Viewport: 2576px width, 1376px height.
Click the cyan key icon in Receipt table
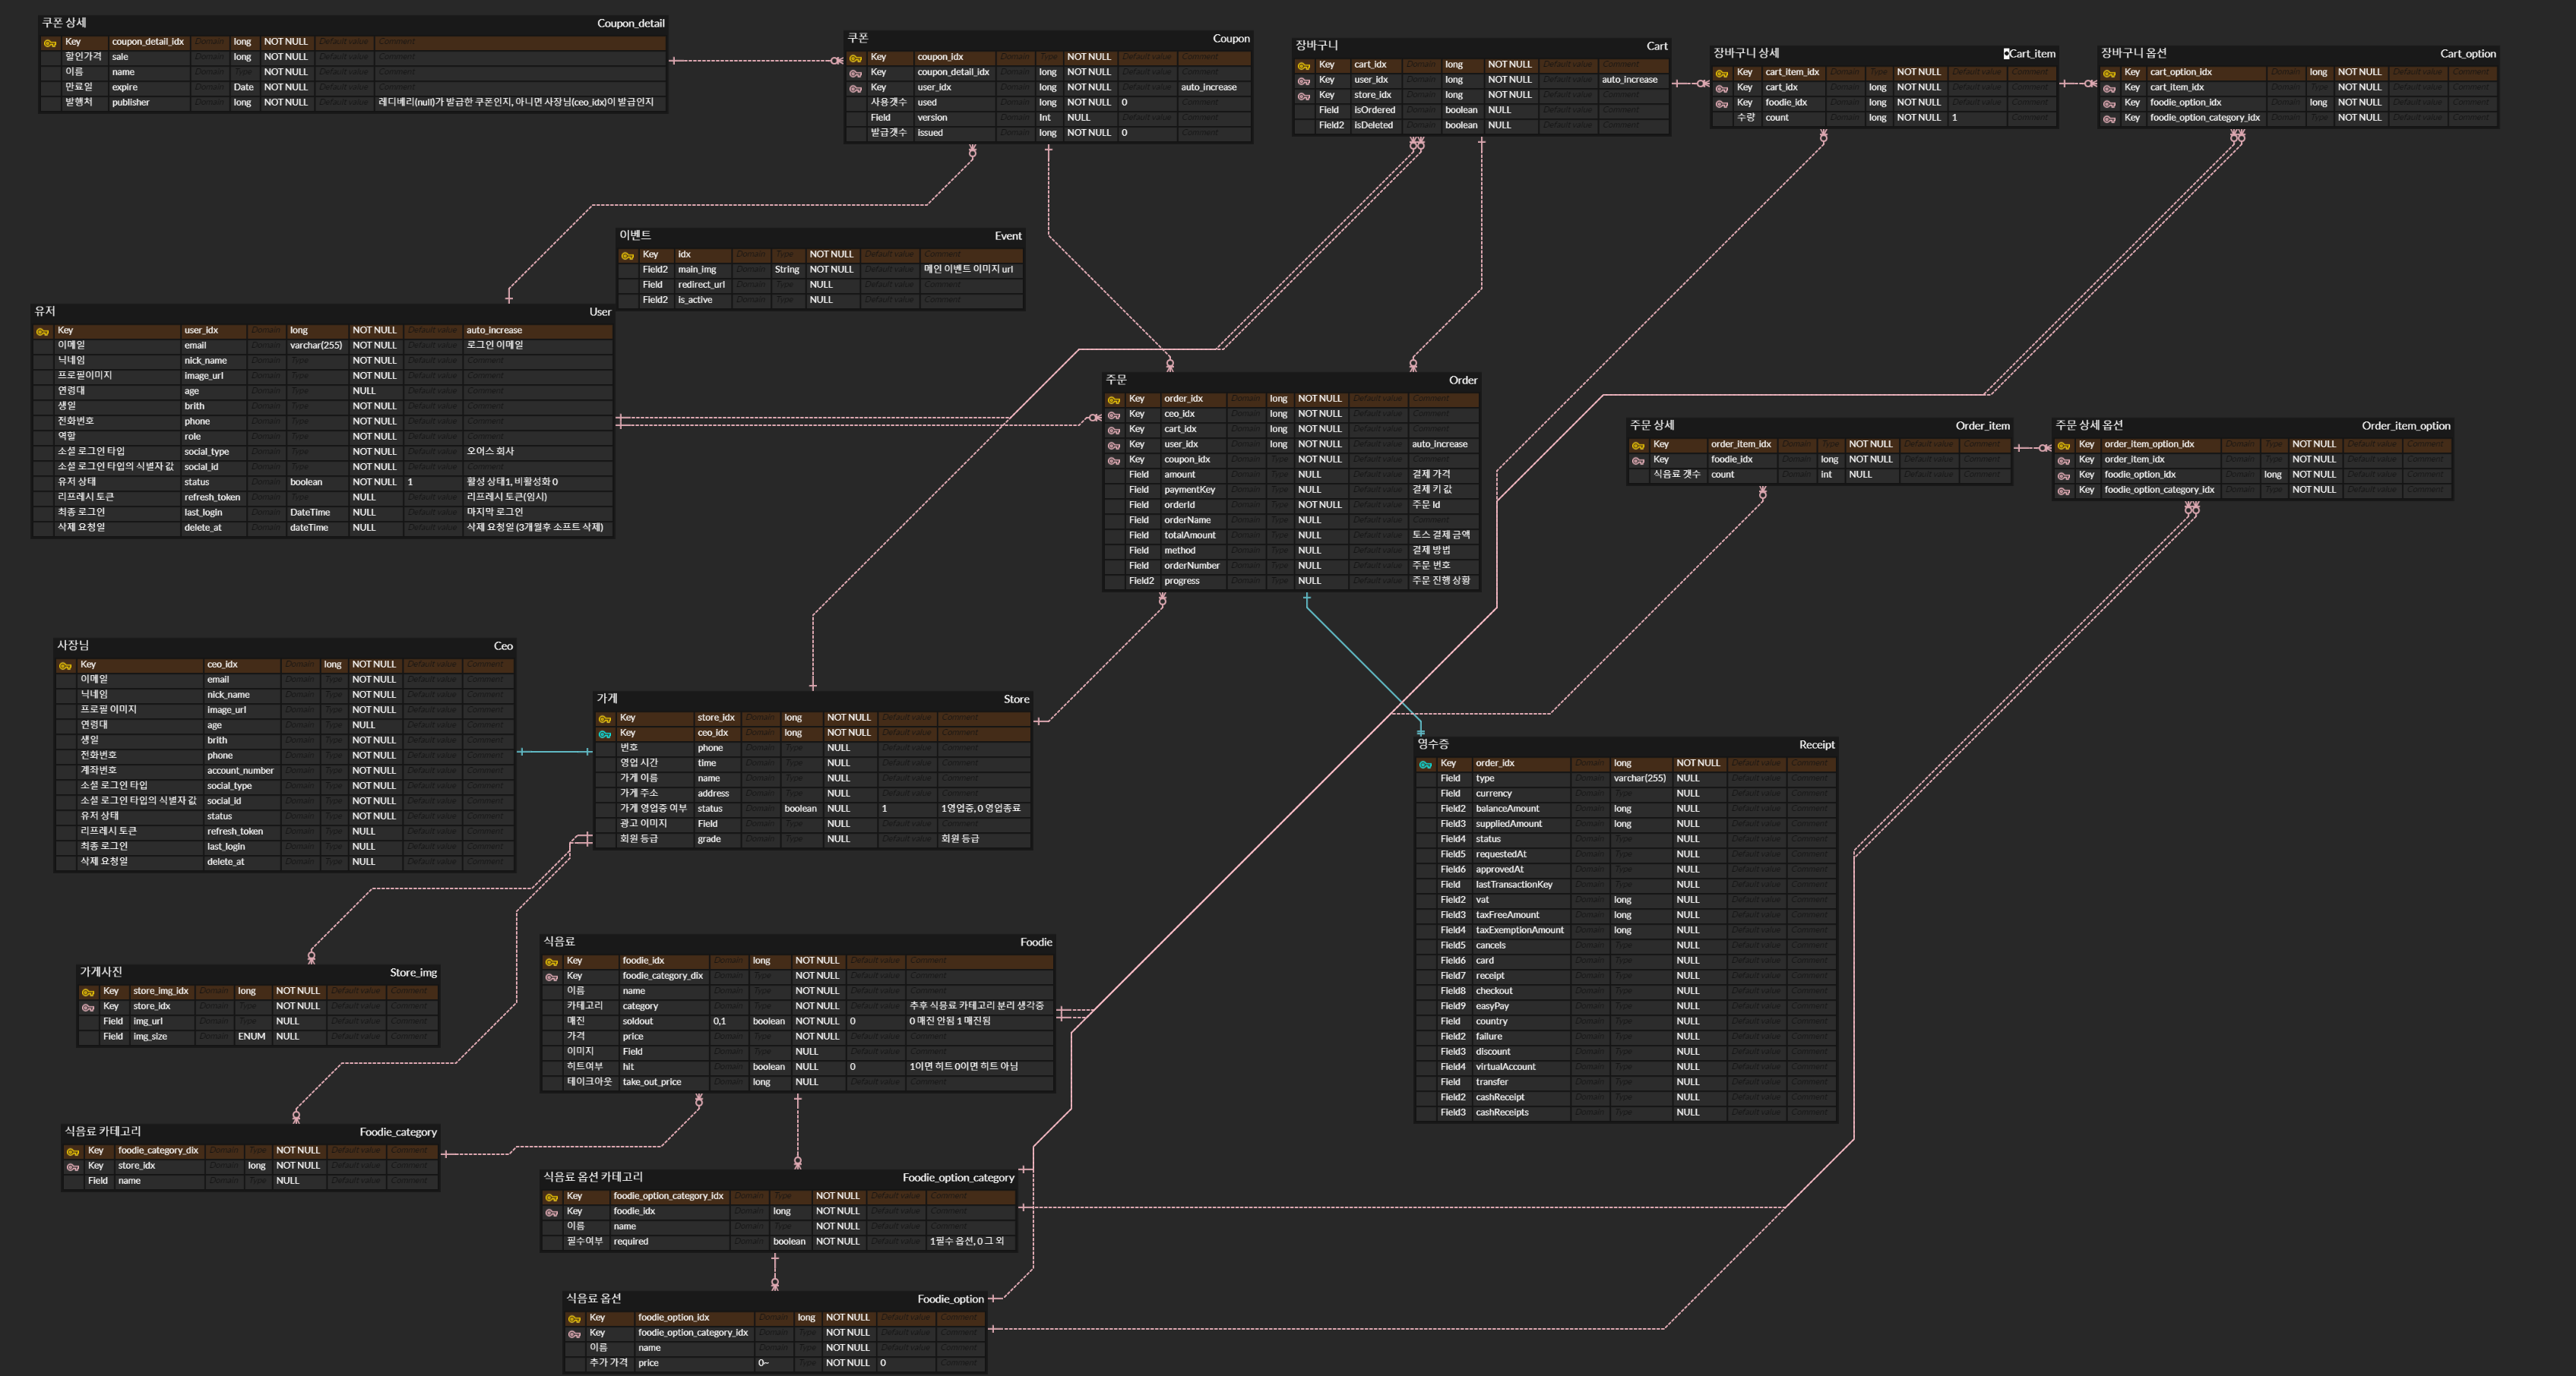[1425, 765]
